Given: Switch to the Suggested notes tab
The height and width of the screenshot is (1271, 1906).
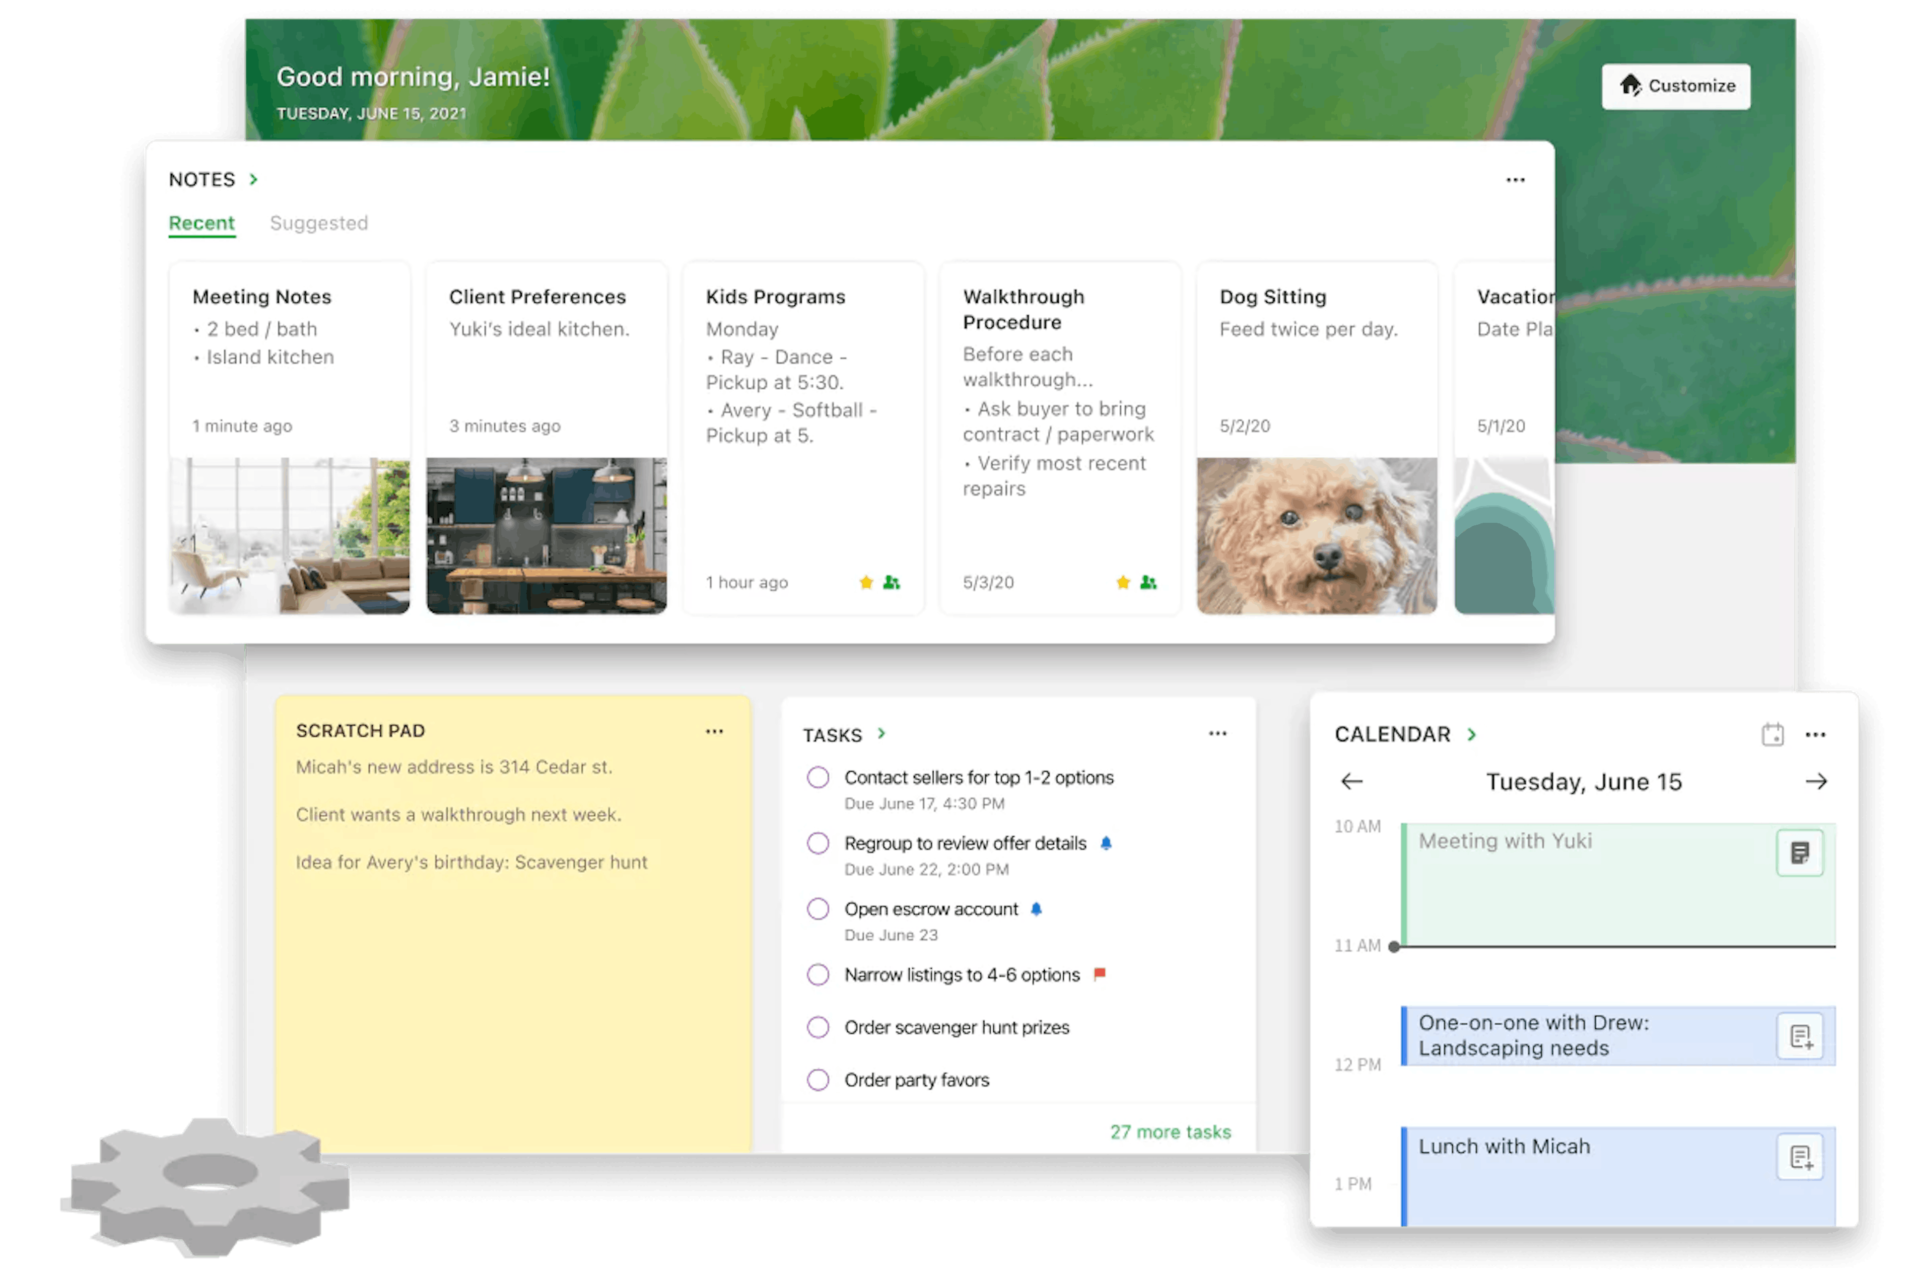Looking at the screenshot, I should coord(319,223).
